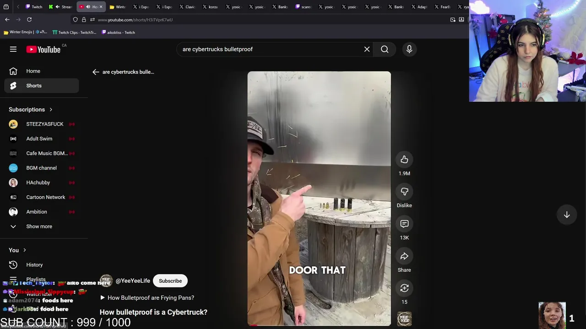Switch to the Adapt X tab

click(420, 7)
